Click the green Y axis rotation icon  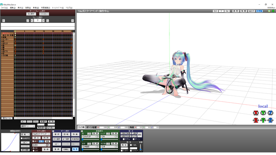tap(263, 113)
